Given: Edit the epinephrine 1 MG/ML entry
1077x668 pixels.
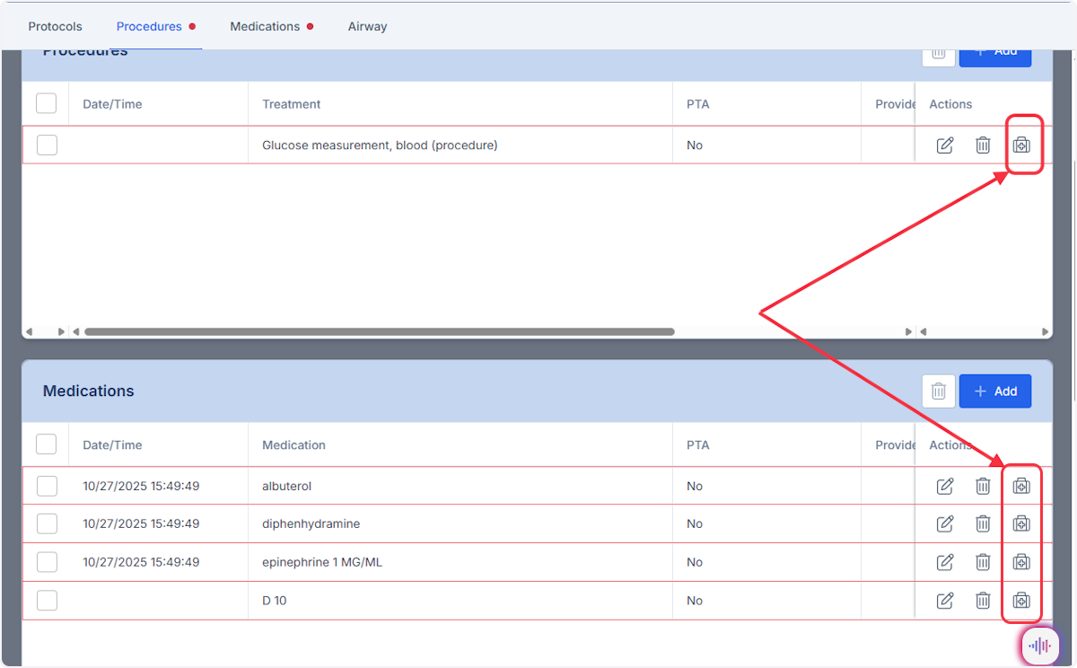Looking at the screenshot, I should tap(945, 562).
